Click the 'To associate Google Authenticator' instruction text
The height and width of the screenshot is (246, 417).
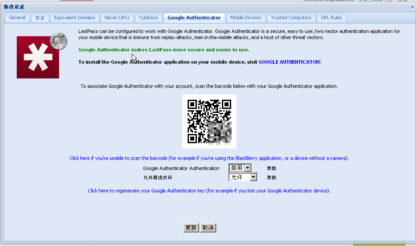point(209,86)
